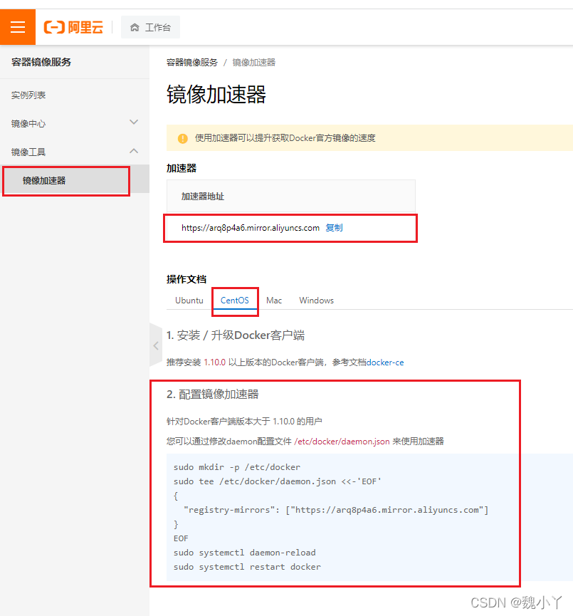
Task: Switch to the CentOS tab
Action: (234, 300)
